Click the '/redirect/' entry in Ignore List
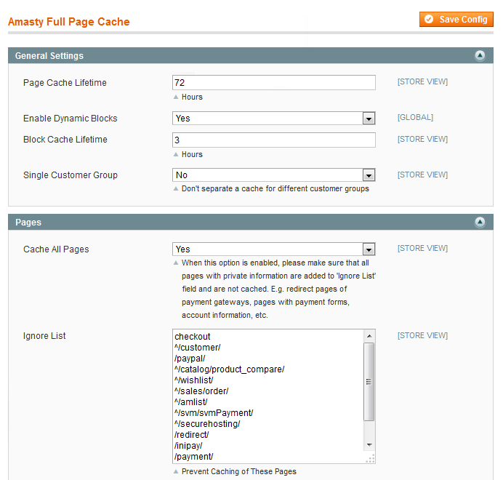This screenshot has height=480, width=503. (191, 435)
